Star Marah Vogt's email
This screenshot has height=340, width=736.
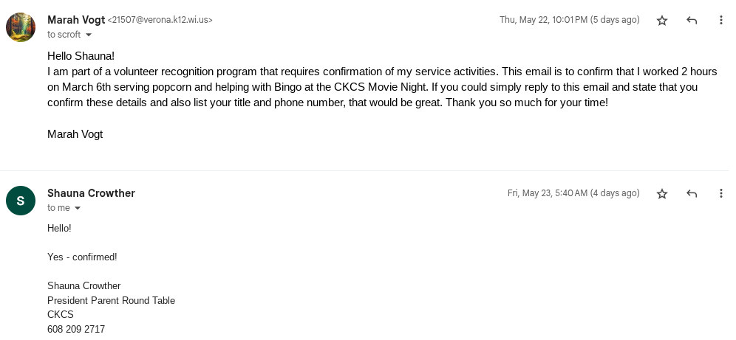click(662, 21)
